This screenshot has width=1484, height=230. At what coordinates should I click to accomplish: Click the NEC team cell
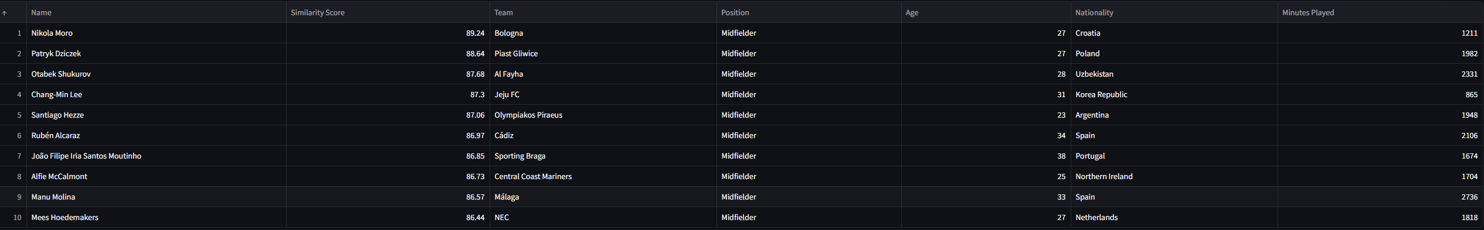[603, 217]
